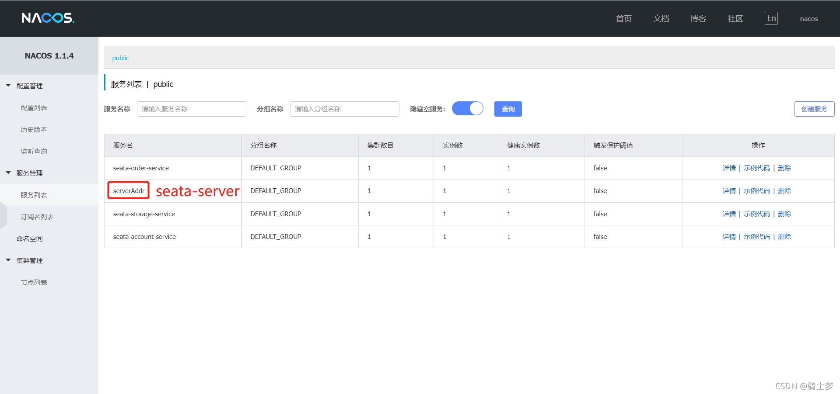
Task: Select 服务列表 in sidebar
Action: coord(34,195)
